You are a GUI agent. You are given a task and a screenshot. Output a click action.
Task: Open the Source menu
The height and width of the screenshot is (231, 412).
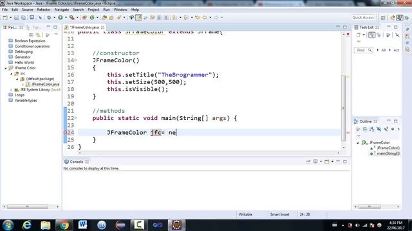27,10
